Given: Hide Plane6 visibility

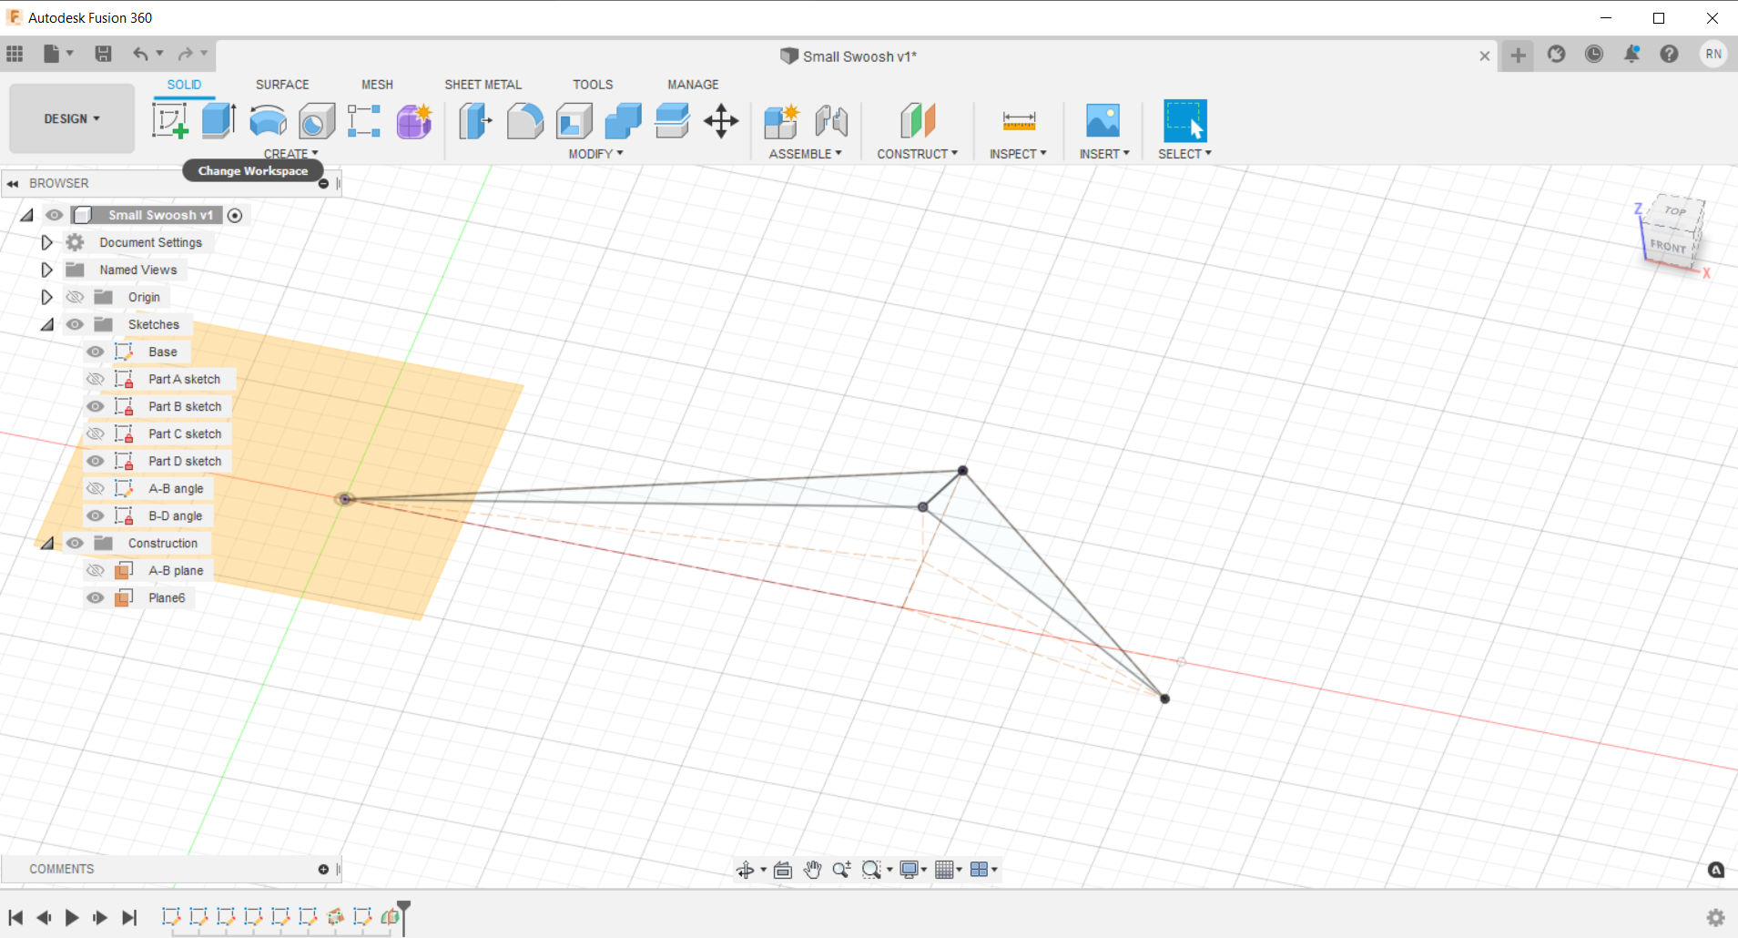Looking at the screenshot, I should click(96, 597).
